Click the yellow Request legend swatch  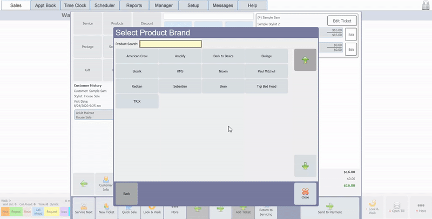point(52,211)
